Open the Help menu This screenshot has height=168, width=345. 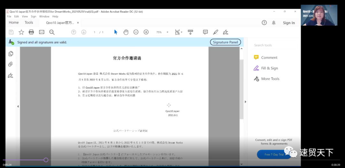click(55, 17)
